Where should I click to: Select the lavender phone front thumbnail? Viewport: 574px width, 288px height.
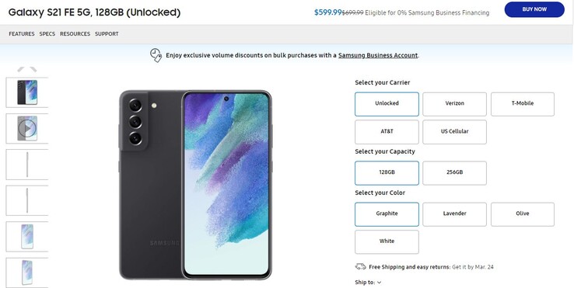pyautogui.click(x=27, y=237)
